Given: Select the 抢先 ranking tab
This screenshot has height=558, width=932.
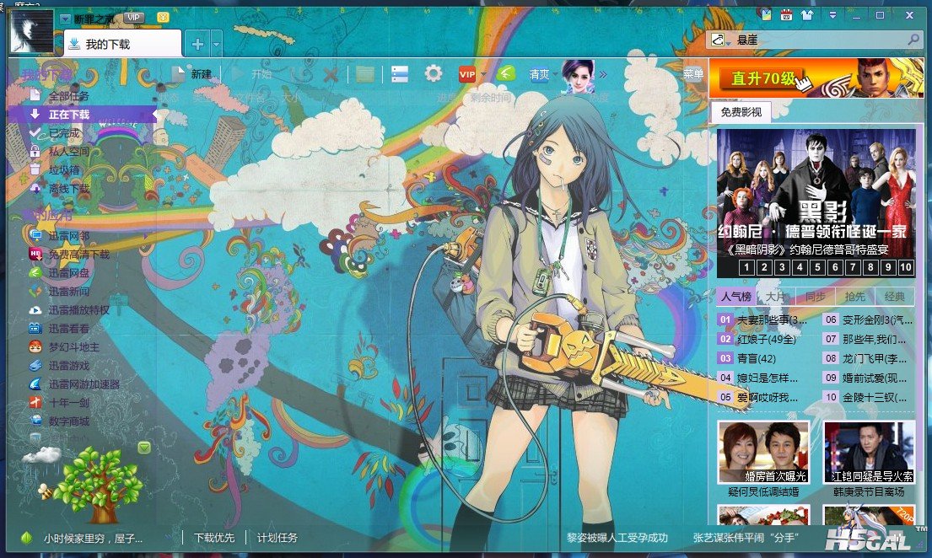Looking at the screenshot, I should (854, 296).
